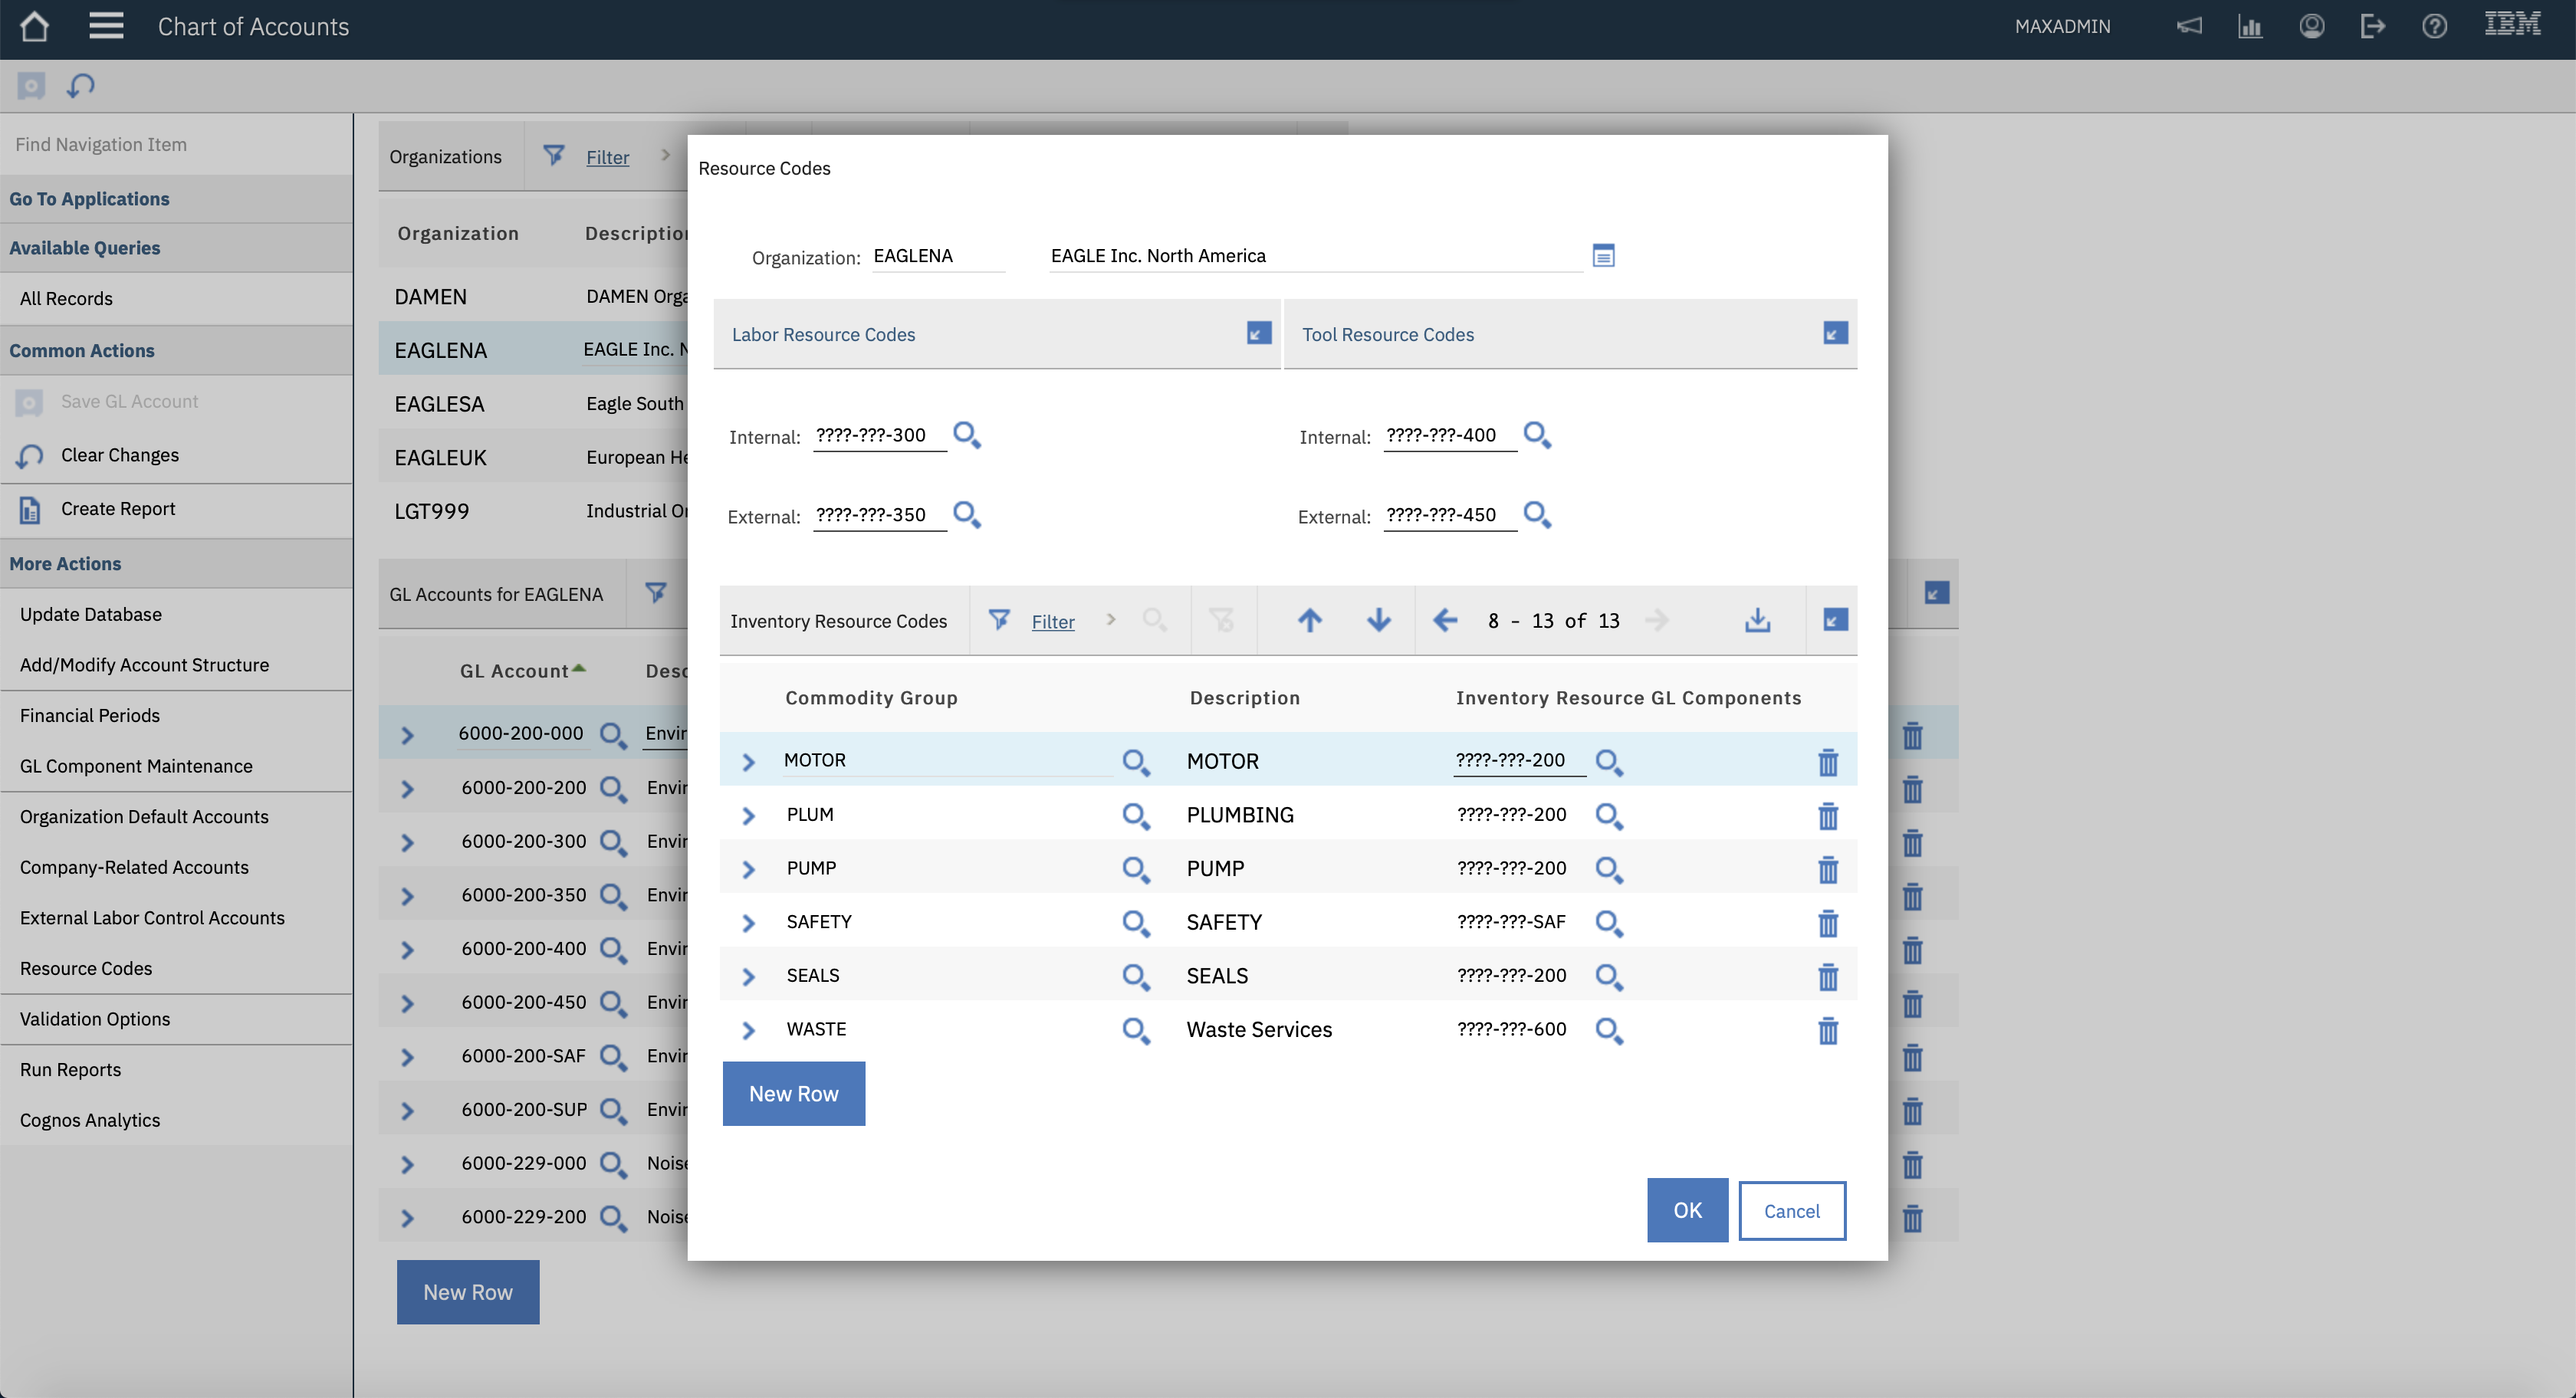Delete the WASTE commodity group row
Viewport: 2576px width, 1398px height.
point(1829,1030)
